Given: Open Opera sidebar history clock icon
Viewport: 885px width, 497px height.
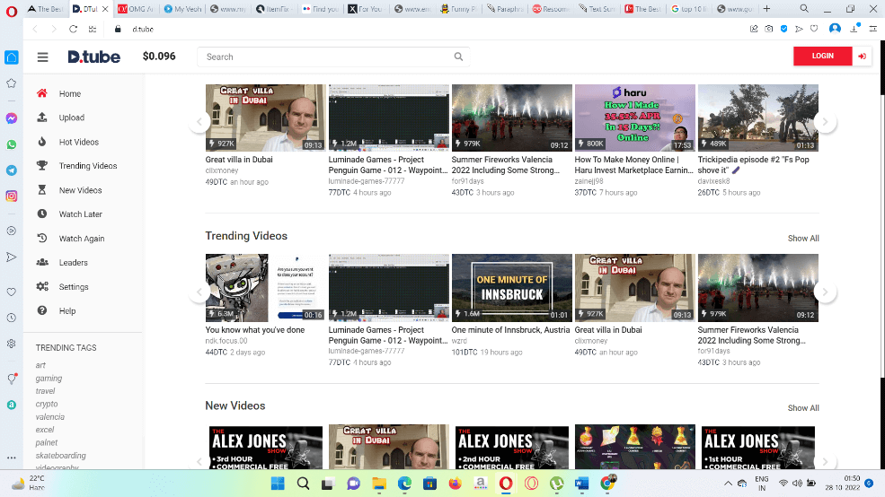Looking at the screenshot, I should (x=12, y=318).
